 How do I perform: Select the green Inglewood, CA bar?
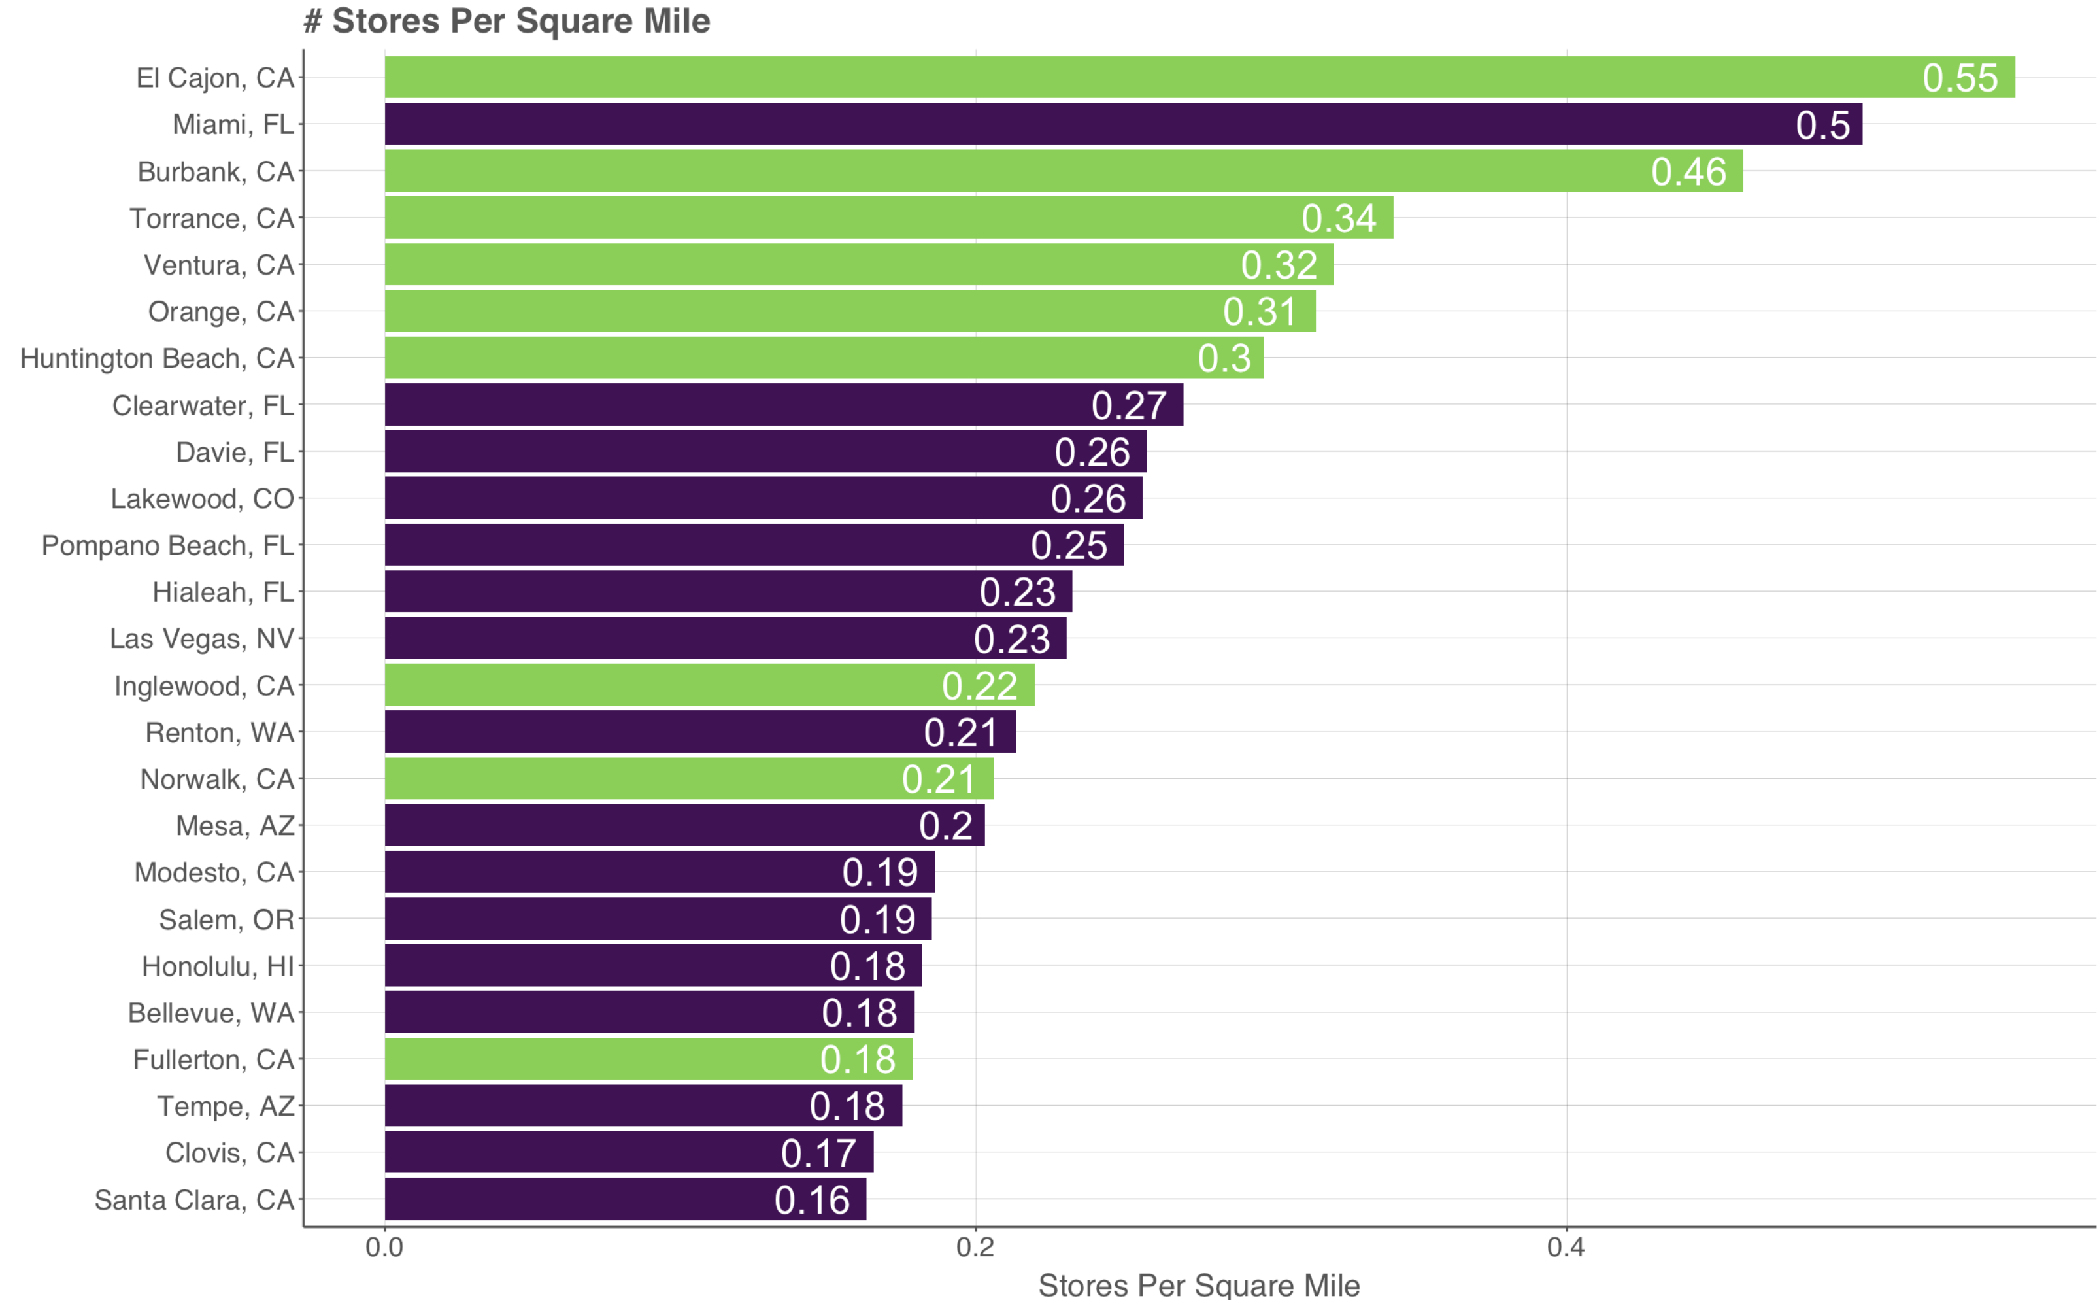coord(709,685)
